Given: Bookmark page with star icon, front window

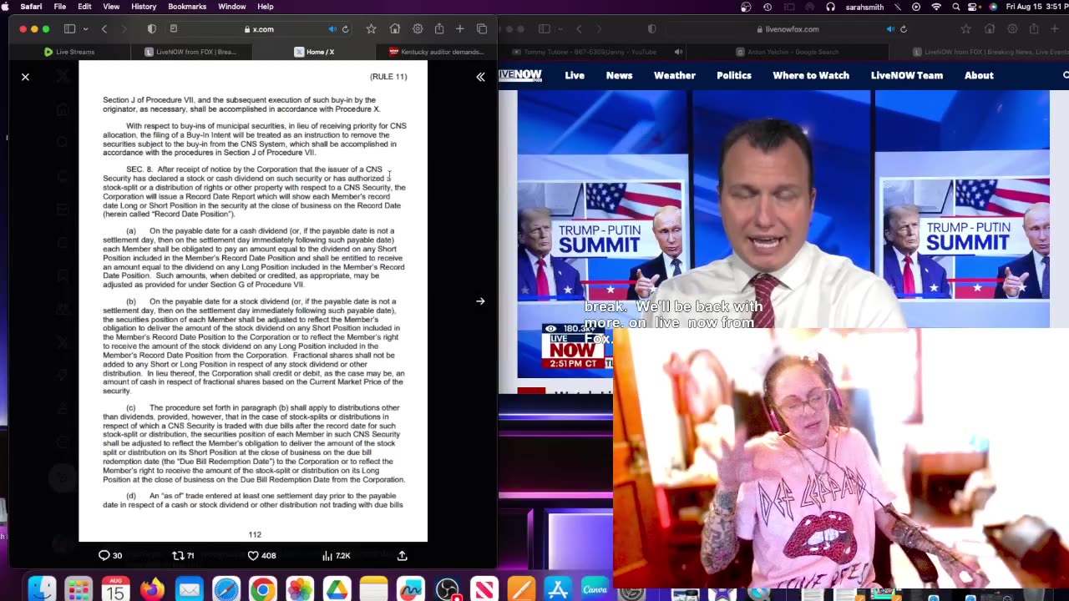Looking at the screenshot, I should tap(371, 29).
